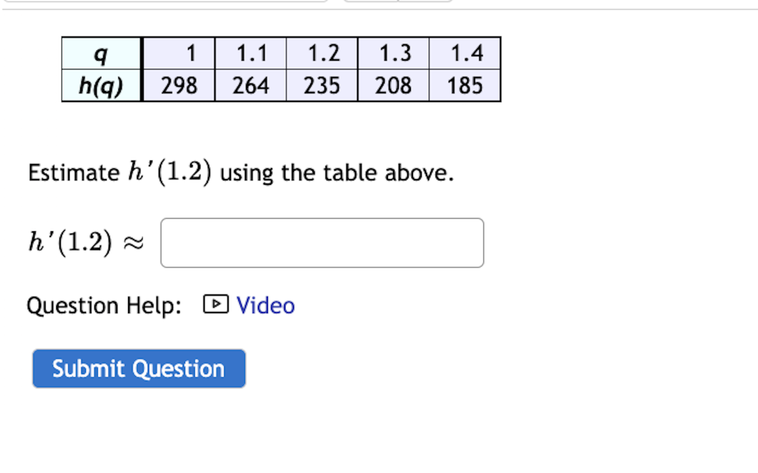Open the Video help resource
This screenshot has width=758, height=473.
click(265, 304)
